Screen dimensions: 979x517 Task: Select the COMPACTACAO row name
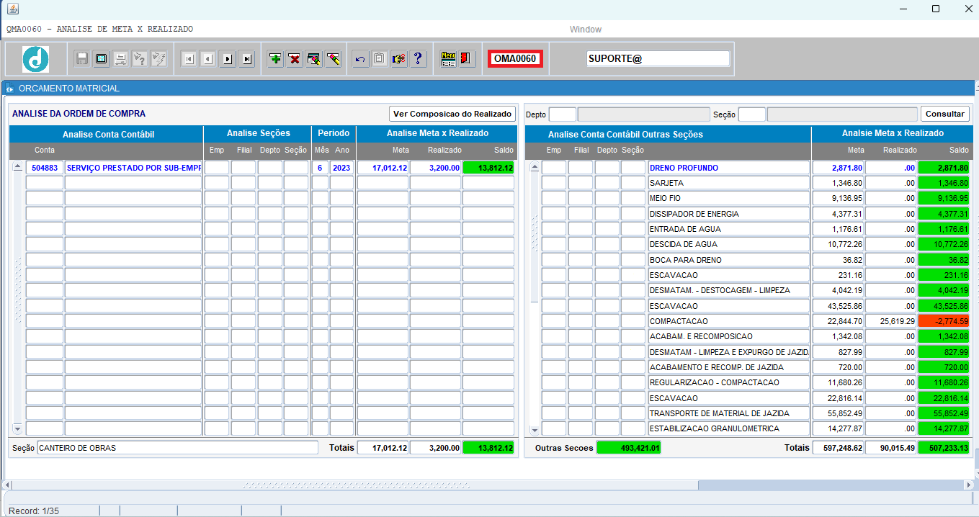click(x=729, y=321)
